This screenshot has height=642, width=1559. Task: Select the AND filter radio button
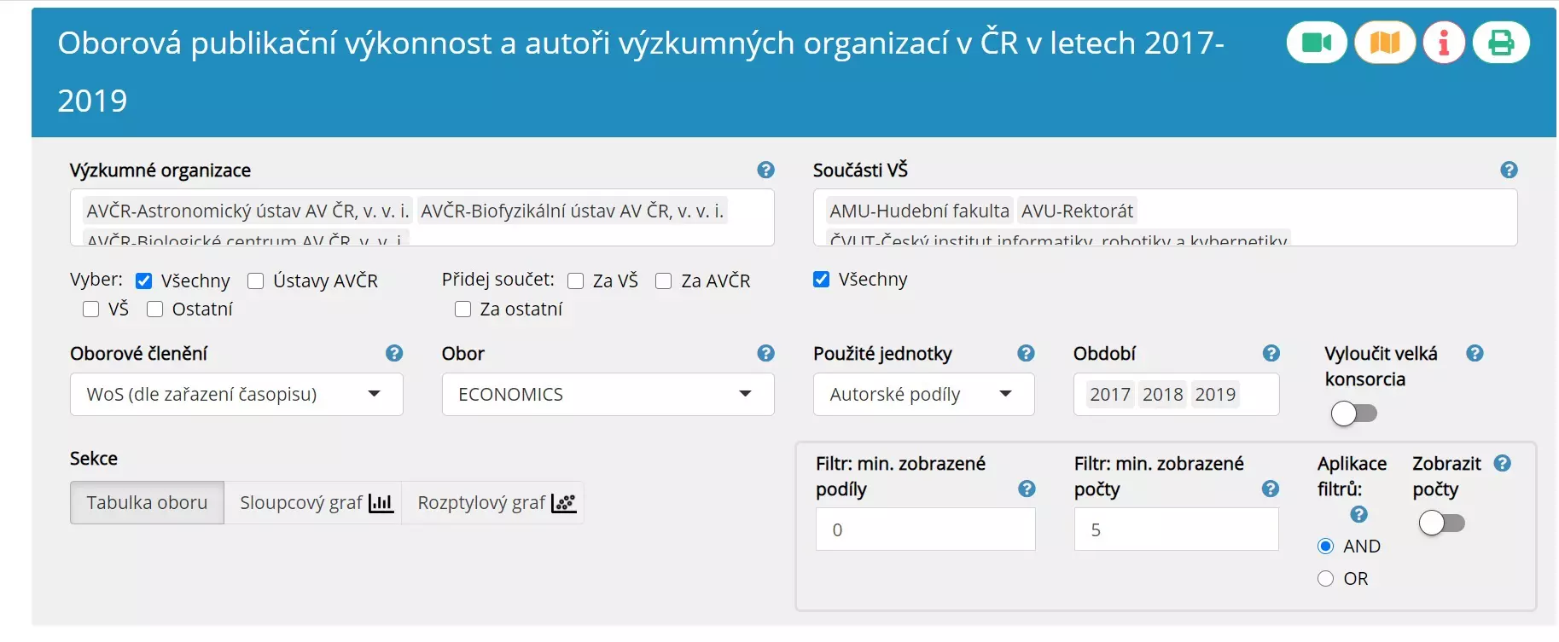1325,546
